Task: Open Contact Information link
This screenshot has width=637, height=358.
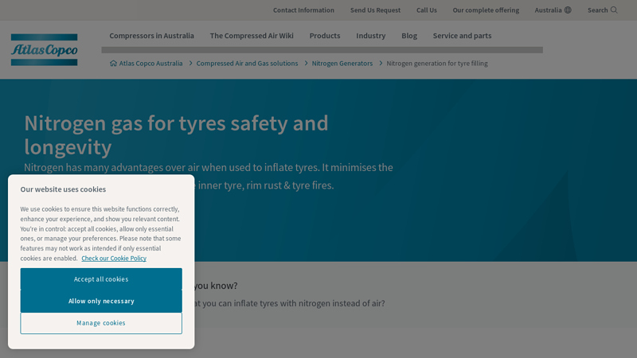Action: point(303,10)
